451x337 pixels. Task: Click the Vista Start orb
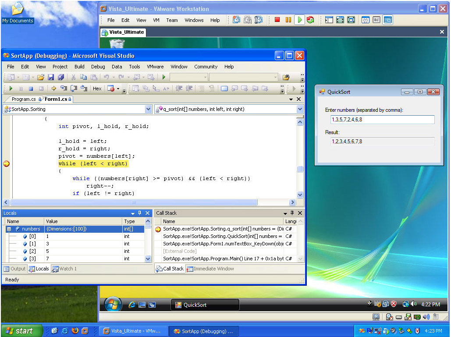(x=113, y=305)
